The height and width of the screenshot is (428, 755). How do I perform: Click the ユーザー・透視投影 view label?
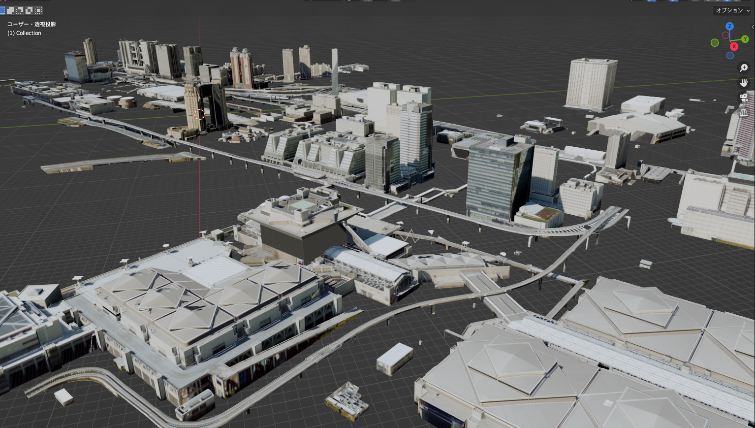(x=31, y=24)
